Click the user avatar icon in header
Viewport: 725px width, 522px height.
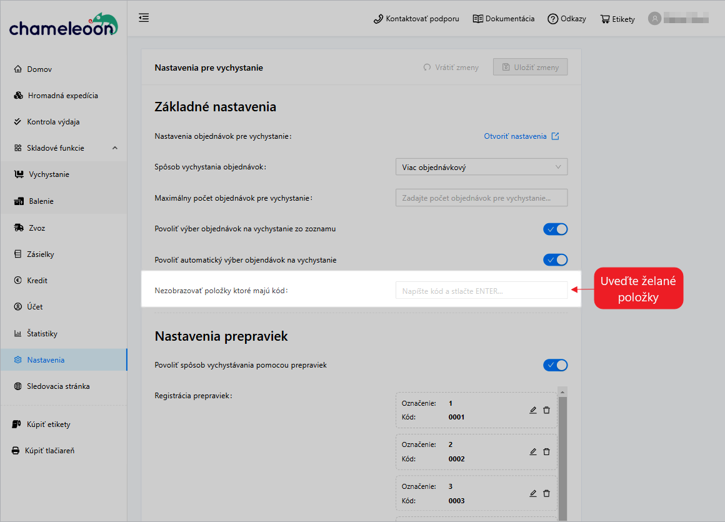pyautogui.click(x=654, y=19)
